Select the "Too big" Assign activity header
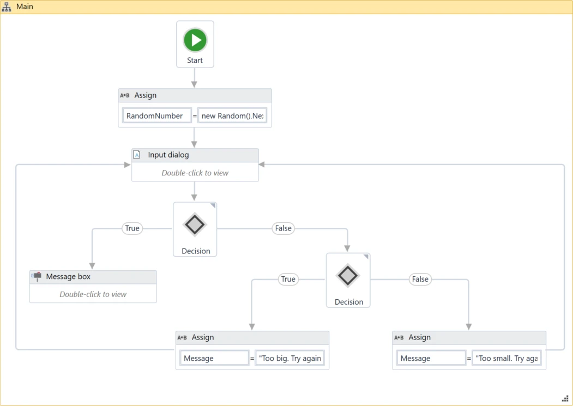Viewport: 573px width, 406px height. 252,338
